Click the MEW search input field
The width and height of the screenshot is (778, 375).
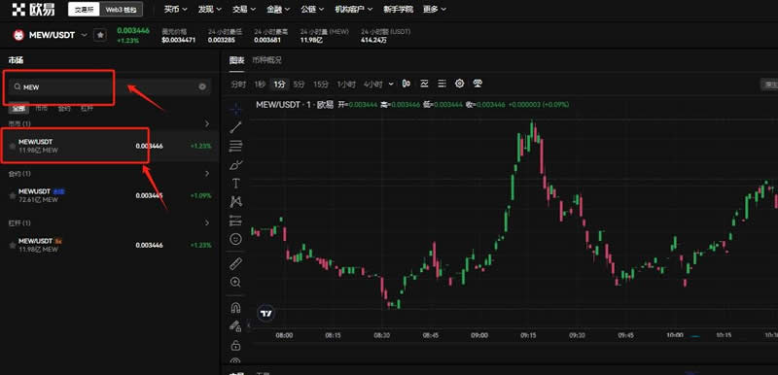(109, 86)
